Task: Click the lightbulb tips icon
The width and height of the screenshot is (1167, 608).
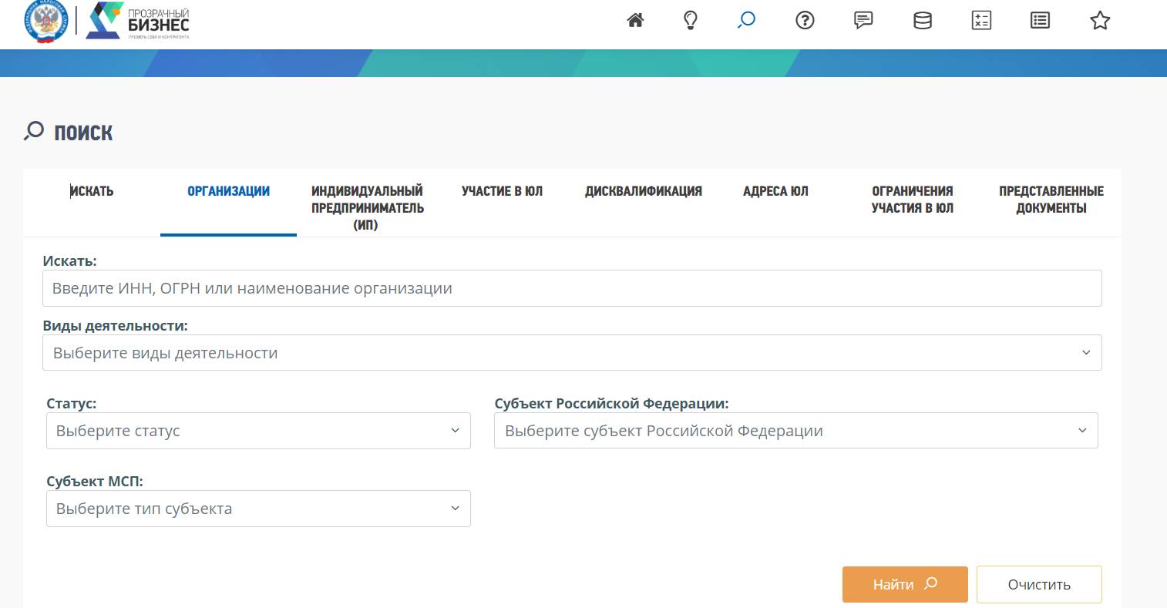Action: pyautogui.click(x=691, y=21)
